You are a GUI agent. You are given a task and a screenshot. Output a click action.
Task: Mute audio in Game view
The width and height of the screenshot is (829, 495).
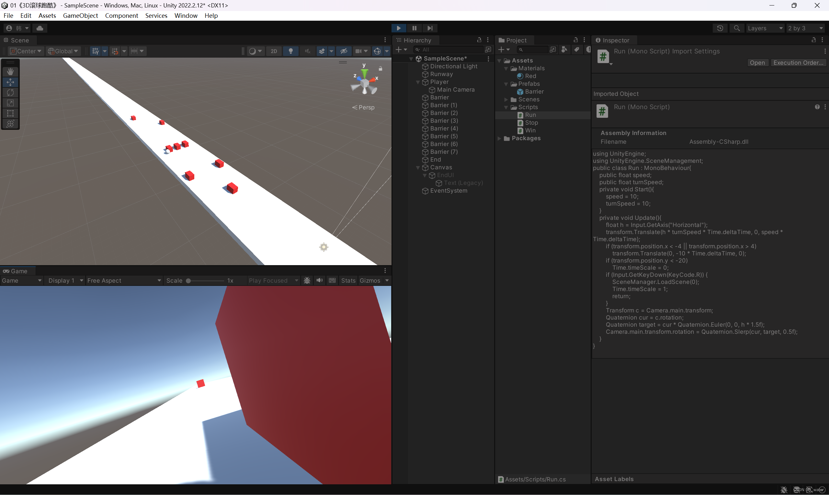coord(319,280)
